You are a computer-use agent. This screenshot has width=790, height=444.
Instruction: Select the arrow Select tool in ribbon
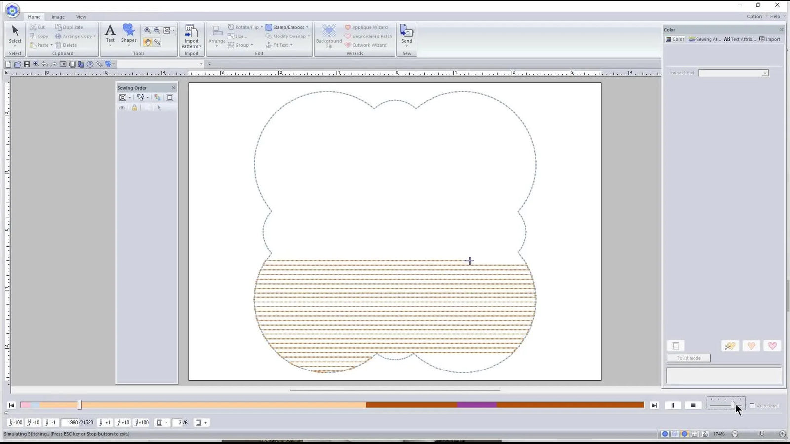click(x=15, y=35)
